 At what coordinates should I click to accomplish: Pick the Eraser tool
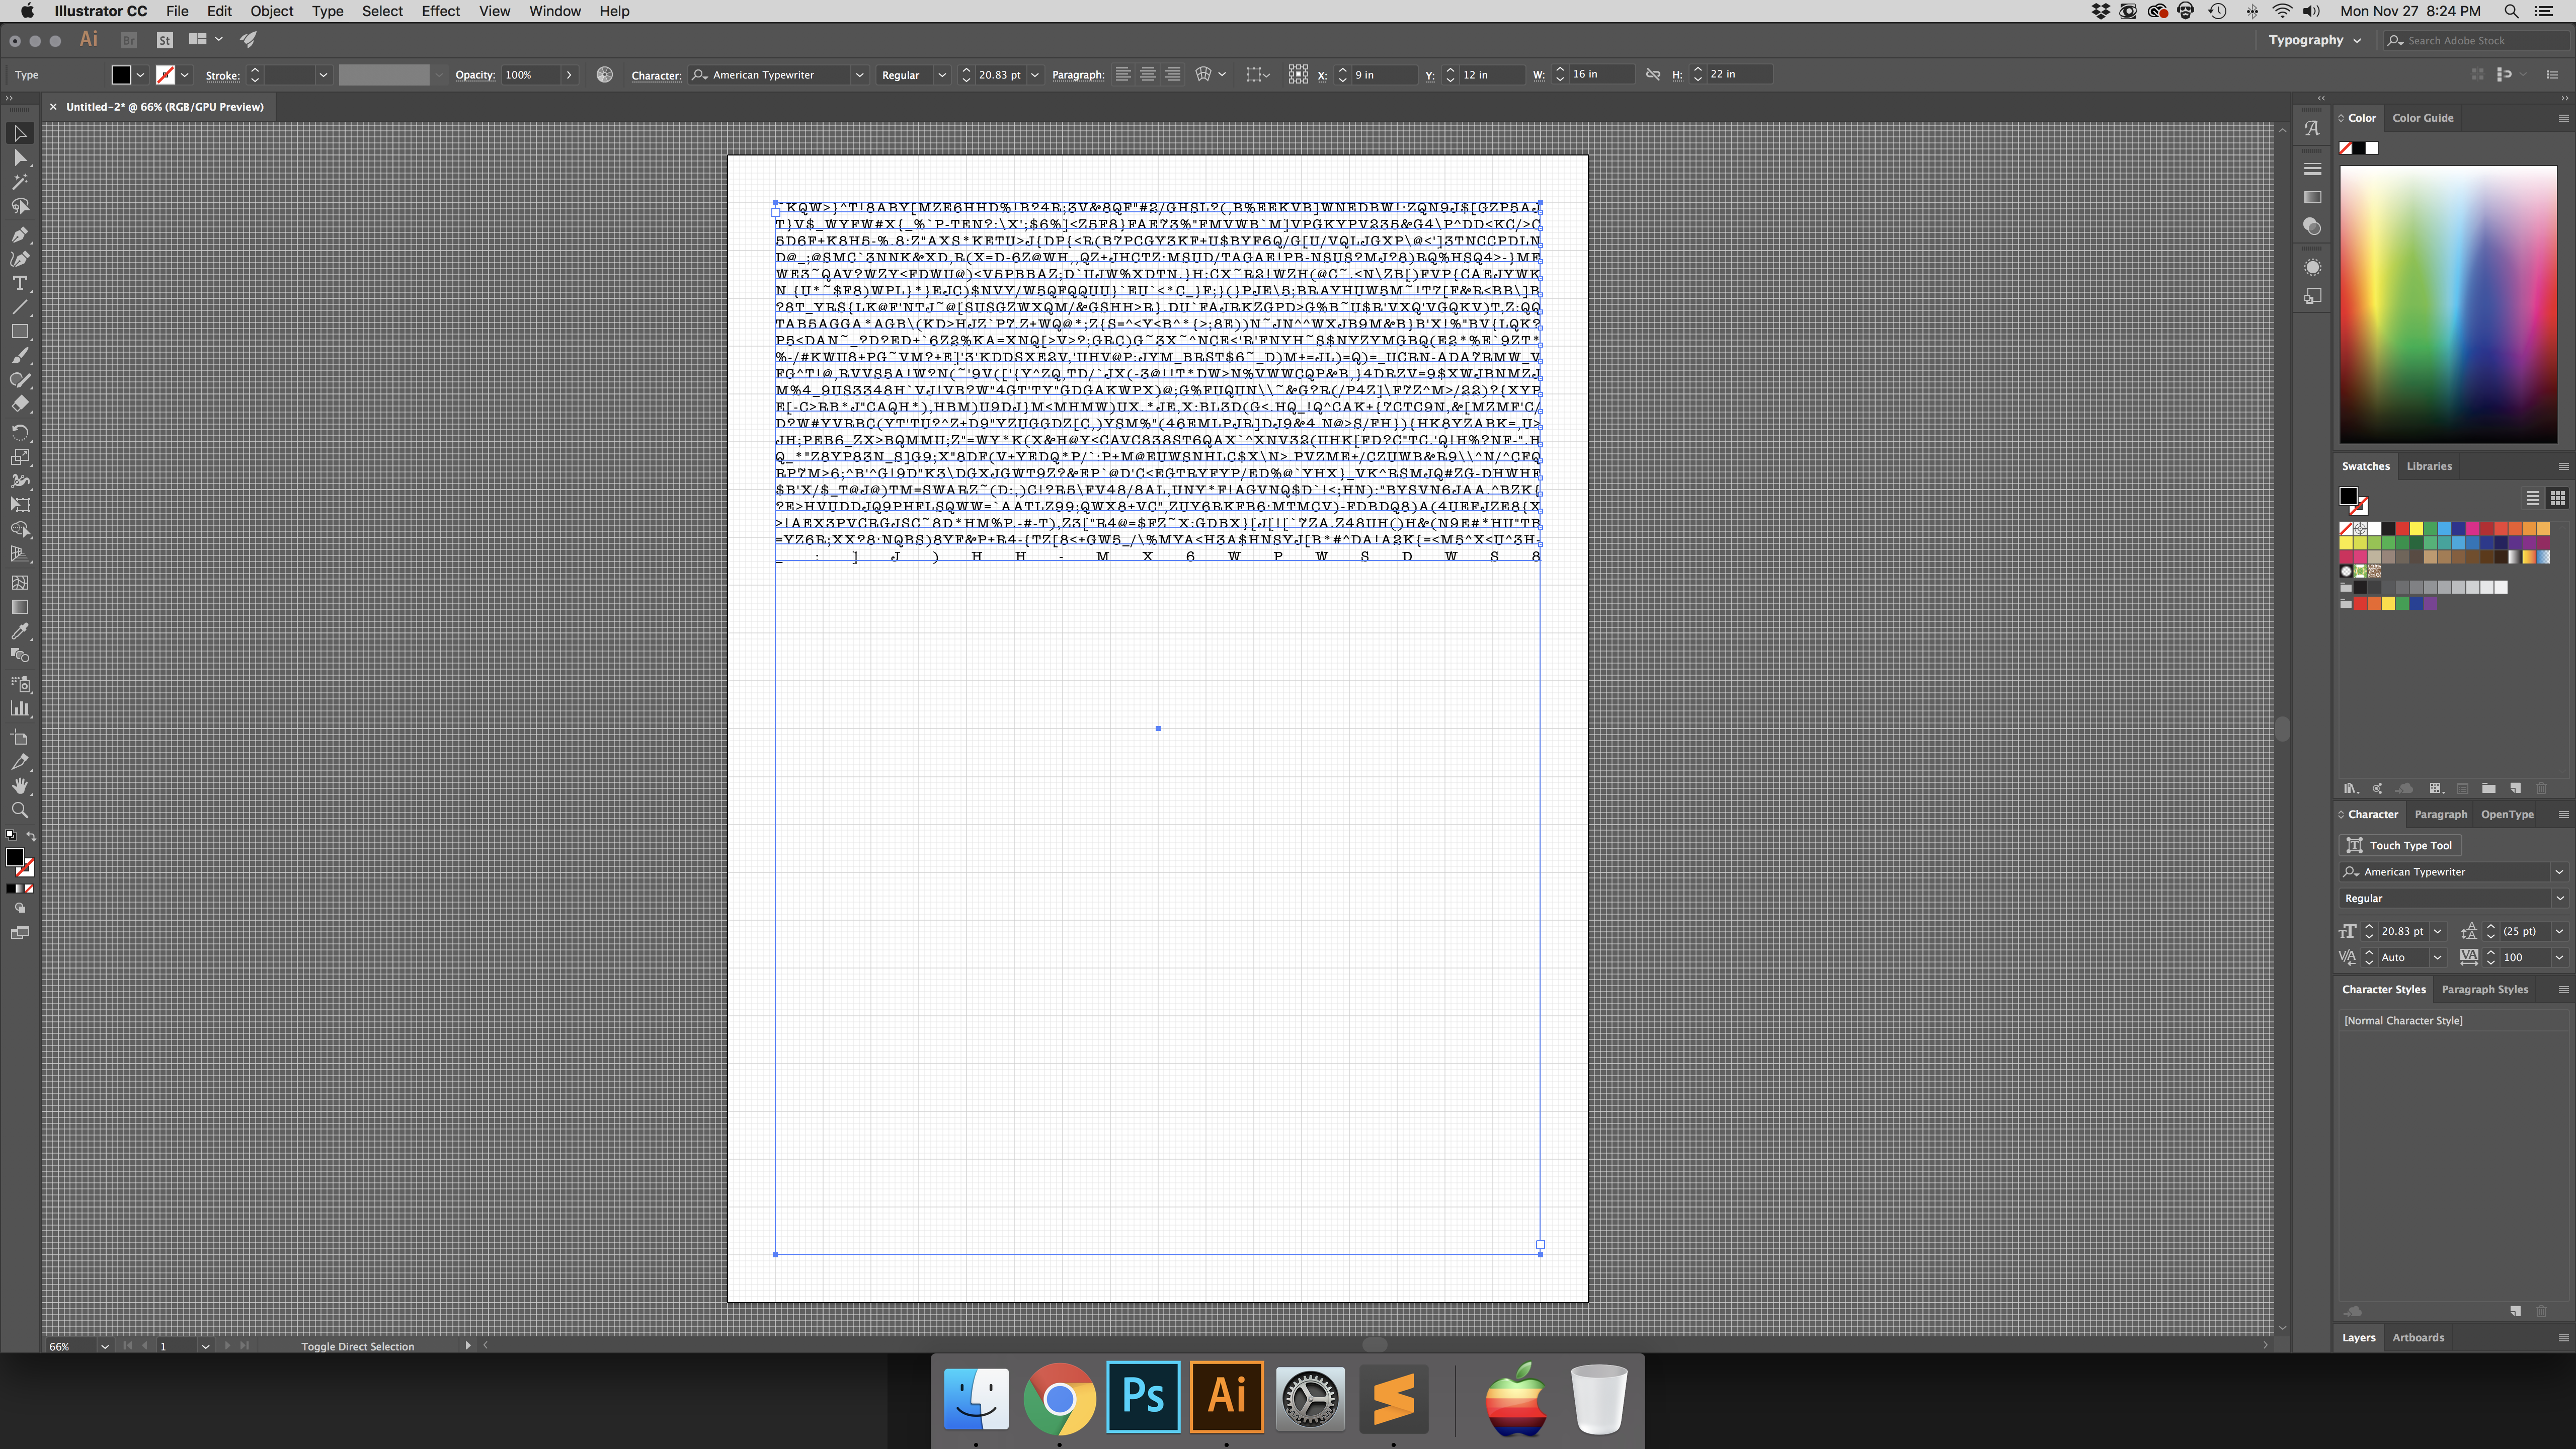[x=20, y=404]
